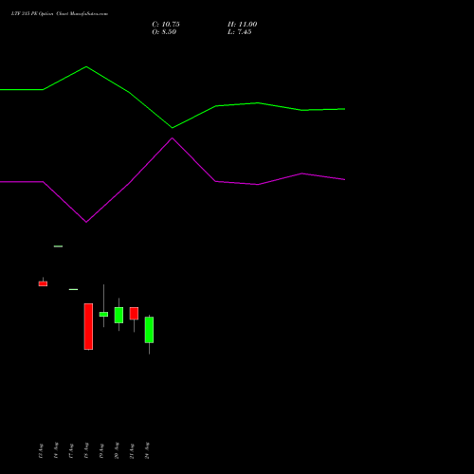Select the flat green dash candle for 14 Aug
The image size is (474, 474).
[x=58, y=246]
